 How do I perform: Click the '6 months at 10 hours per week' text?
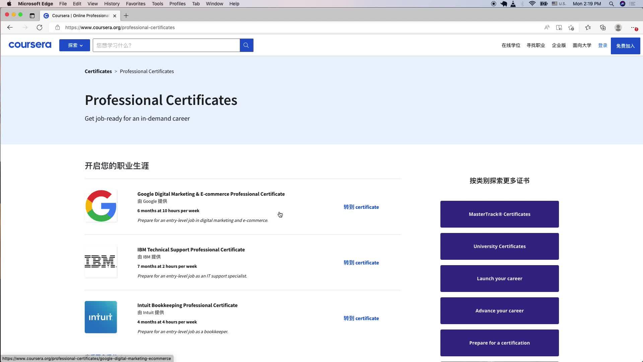168,211
